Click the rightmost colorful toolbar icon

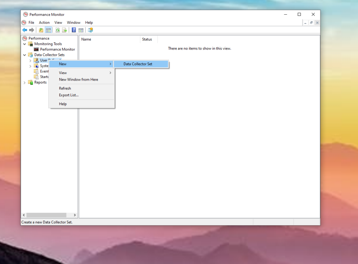pyautogui.click(x=90, y=30)
